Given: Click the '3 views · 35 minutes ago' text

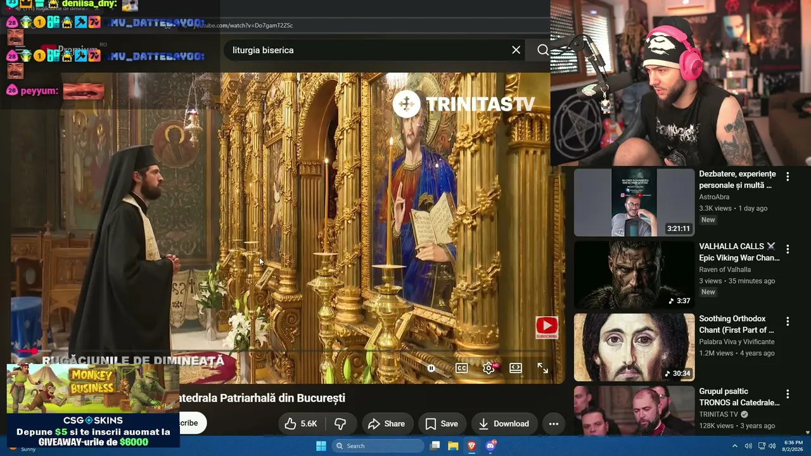Looking at the screenshot, I should click(737, 281).
